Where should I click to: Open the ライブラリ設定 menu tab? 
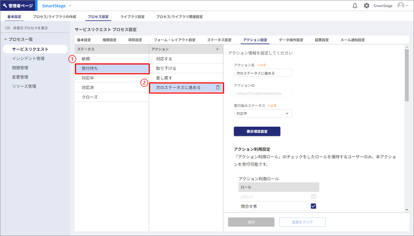click(132, 17)
